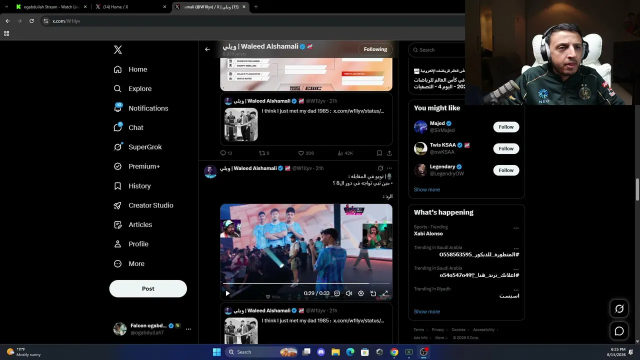Expand the footer More menu

441,338
